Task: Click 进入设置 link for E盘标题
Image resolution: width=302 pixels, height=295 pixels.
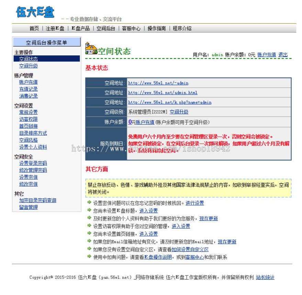Action: pyautogui.click(x=148, y=211)
